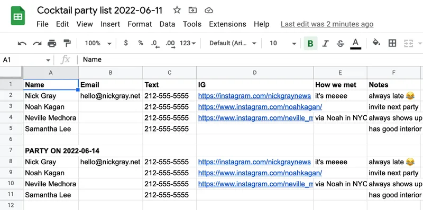Undo the last action

tap(22, 43)
